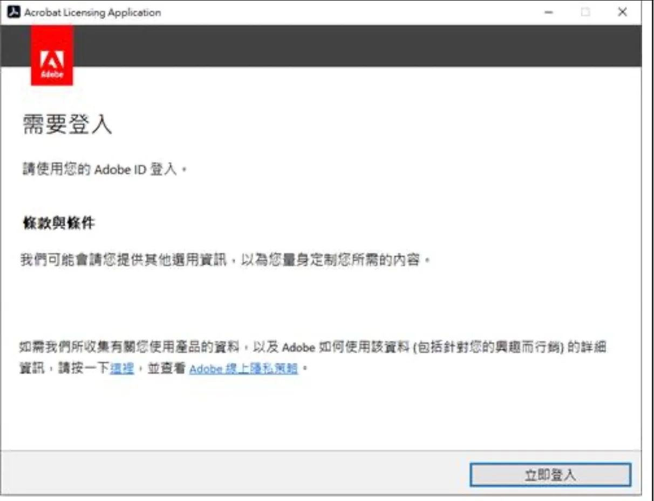Screen dimensions: 654x501
Task: Click the sentence starting with 我們可能會請您提供
Action: (226, 261)
